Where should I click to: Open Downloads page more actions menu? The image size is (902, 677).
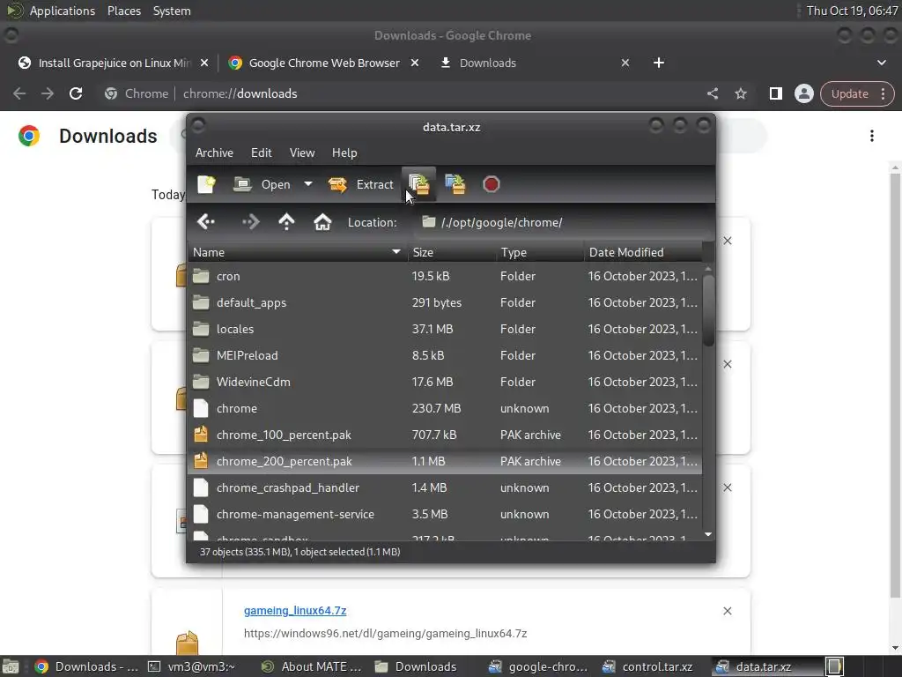(871, 136)
